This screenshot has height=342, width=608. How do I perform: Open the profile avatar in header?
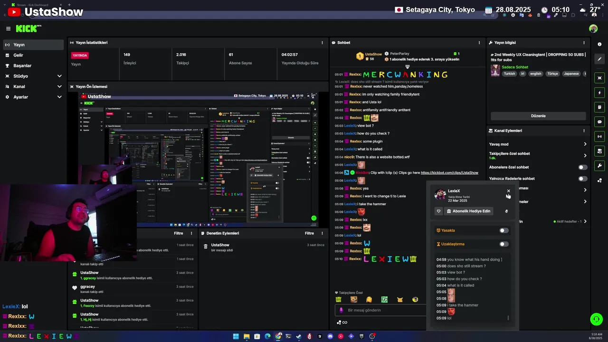(593, 28)
